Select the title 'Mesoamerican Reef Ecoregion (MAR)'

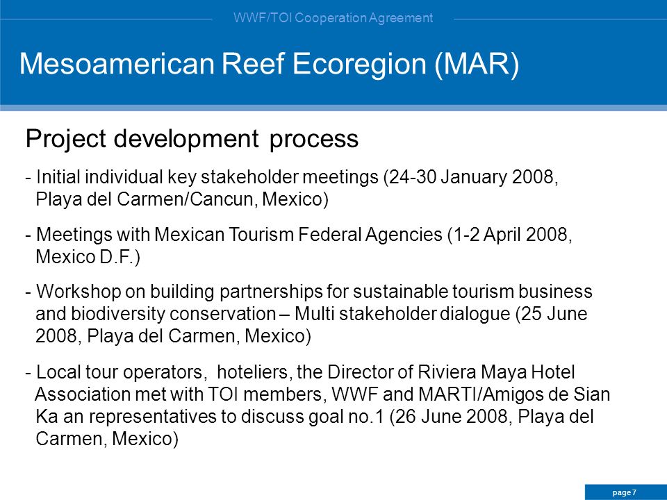[x=270, y=64]
